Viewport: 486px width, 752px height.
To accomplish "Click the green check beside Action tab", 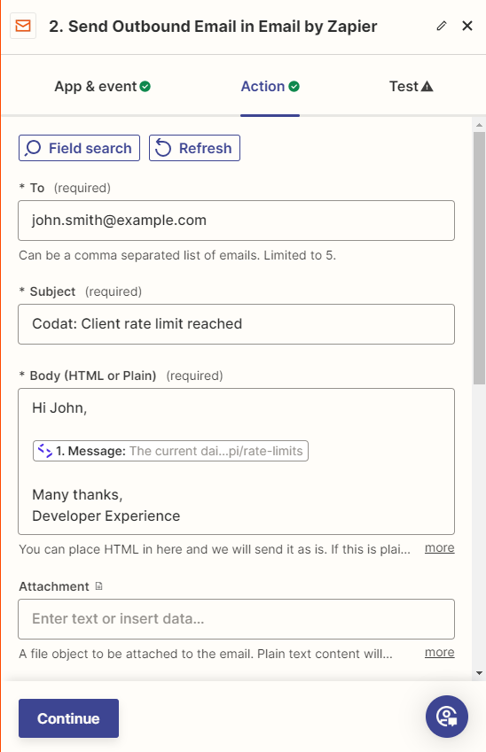I will 294,86.
